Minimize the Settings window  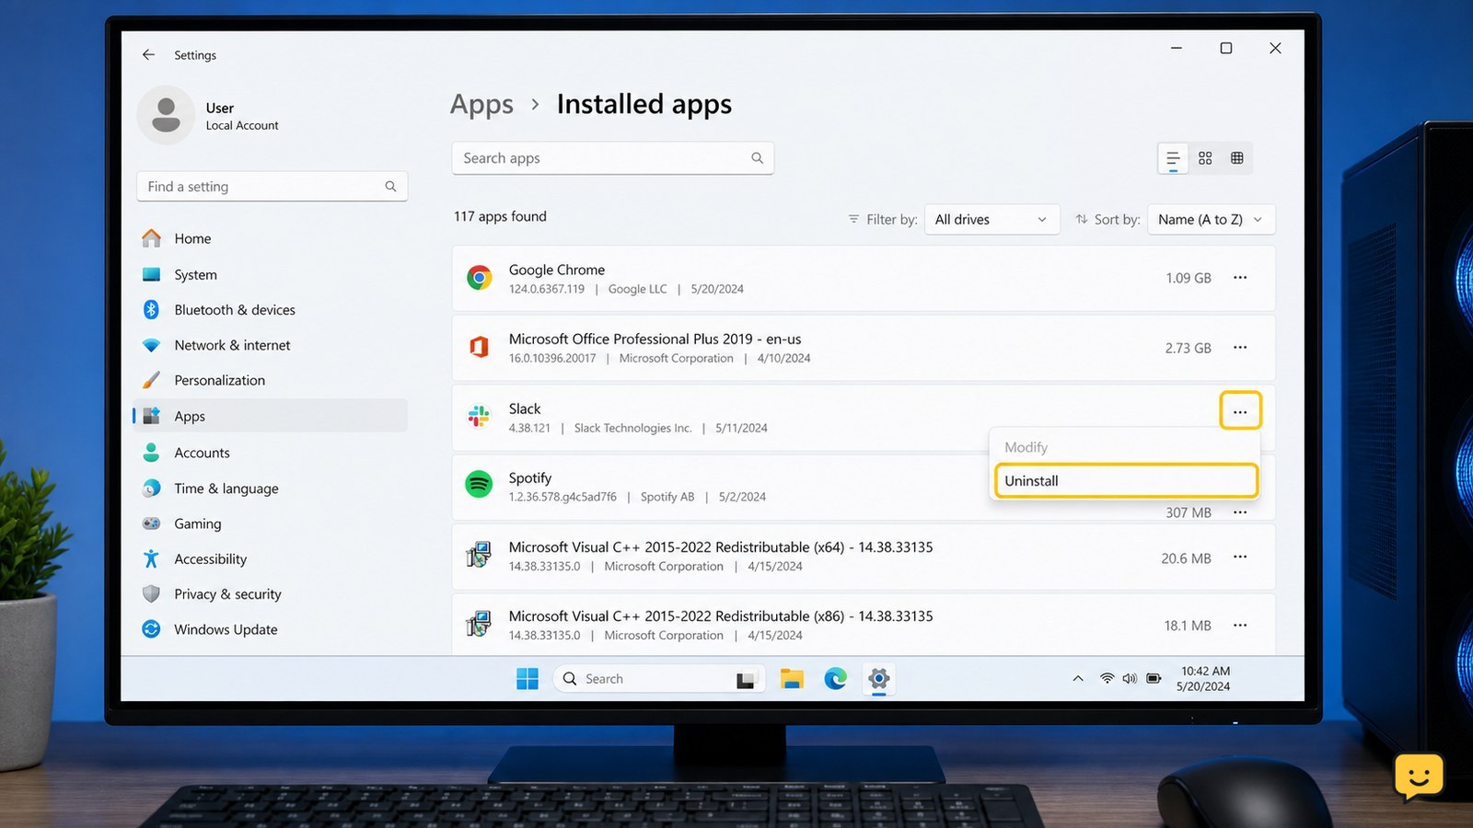tap(1176, 48)
